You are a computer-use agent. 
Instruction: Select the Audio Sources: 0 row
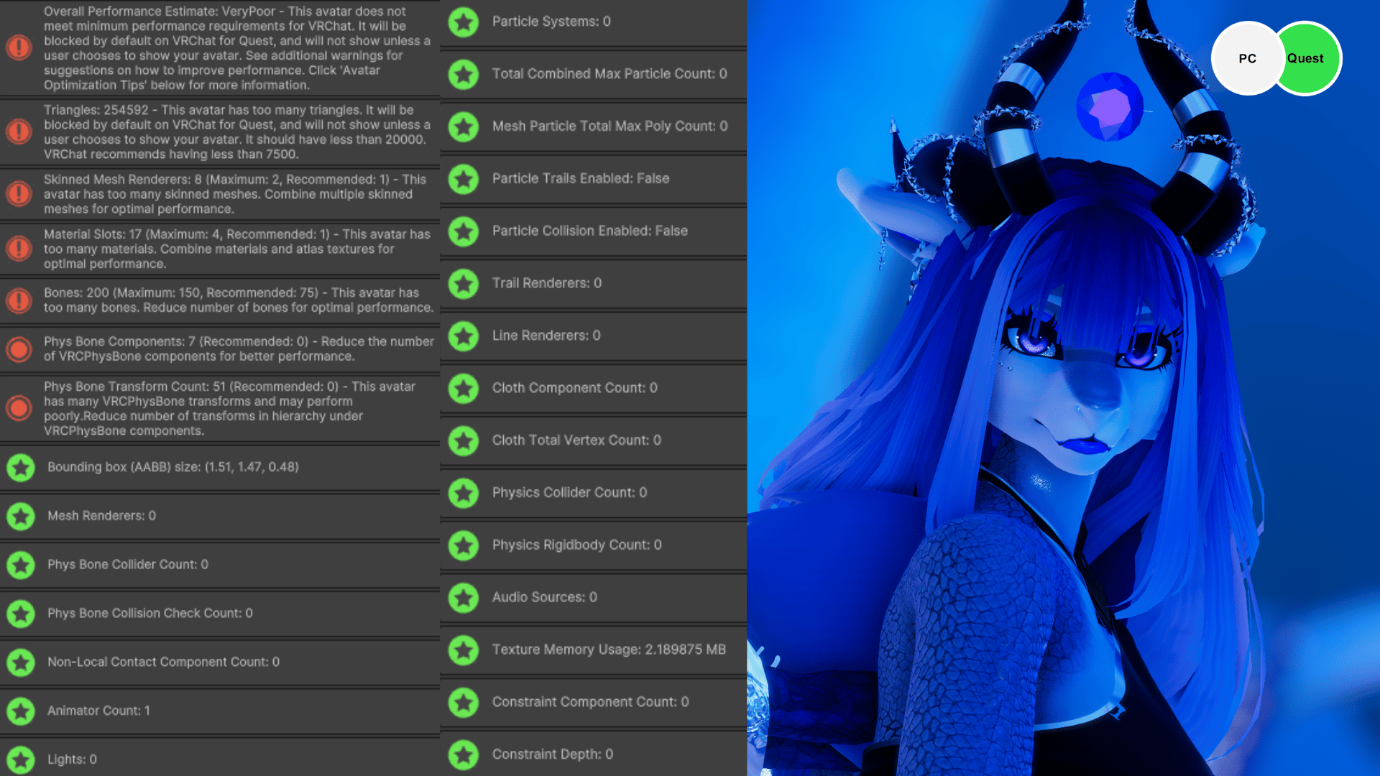tap(593, 598)
